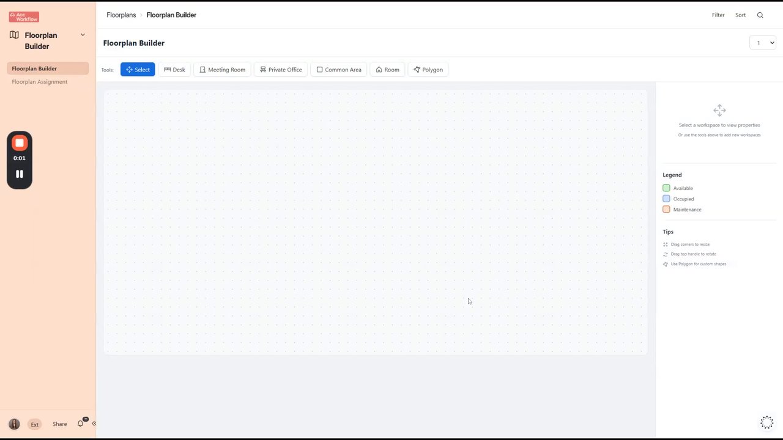Screen dimensions: 783x440
Task: Open the user avatar profile
Action: tap(14, 424)
